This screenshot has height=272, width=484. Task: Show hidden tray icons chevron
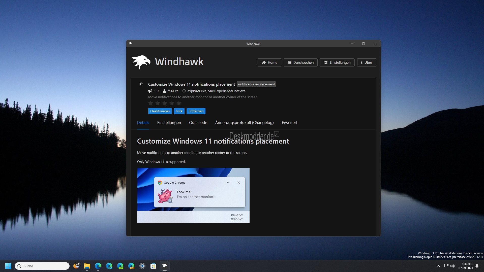pos(438,266)
